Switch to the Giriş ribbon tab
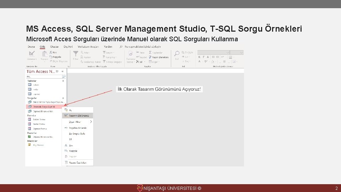 42,47
